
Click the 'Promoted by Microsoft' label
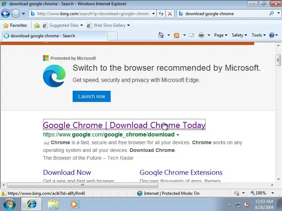(x=73, y=58)
